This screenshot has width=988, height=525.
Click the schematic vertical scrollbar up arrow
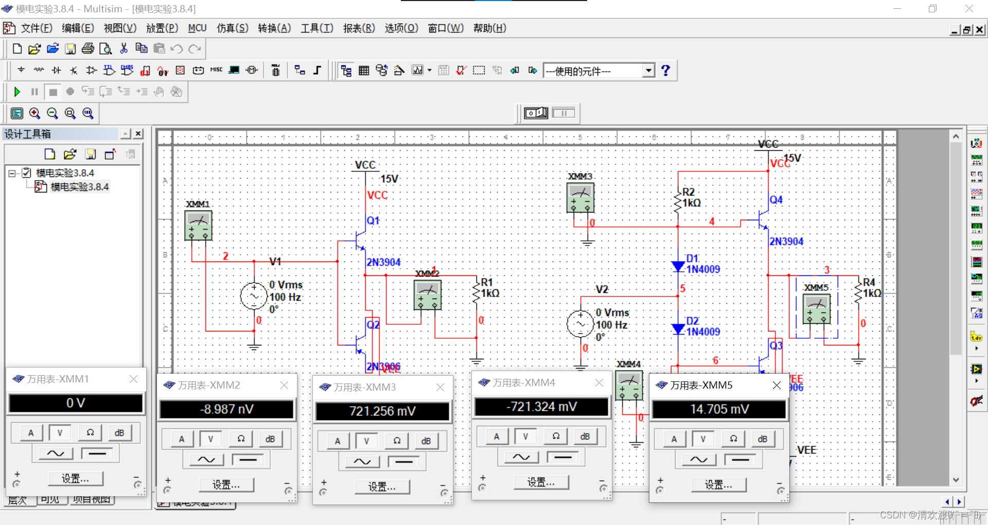pos(956,136)
